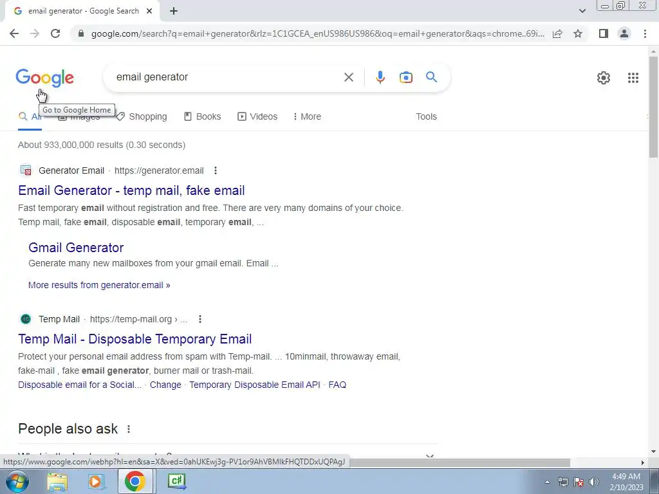Go forward with the browser forward arrow
The height and width of the screenshot is (494, 659).
point(35,33)
